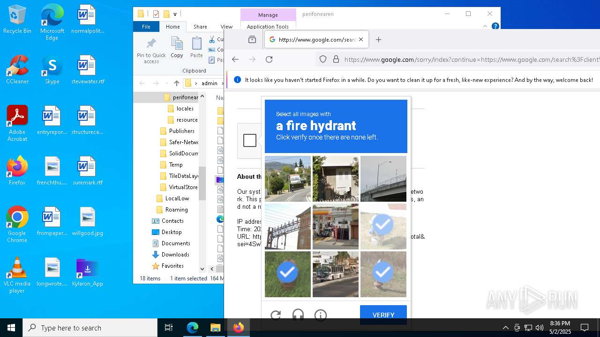Image resolution: width=600 pixels, height=337 pixels.
Task: Select the gas station captcha tile
Action: click(x=336, y=227)
